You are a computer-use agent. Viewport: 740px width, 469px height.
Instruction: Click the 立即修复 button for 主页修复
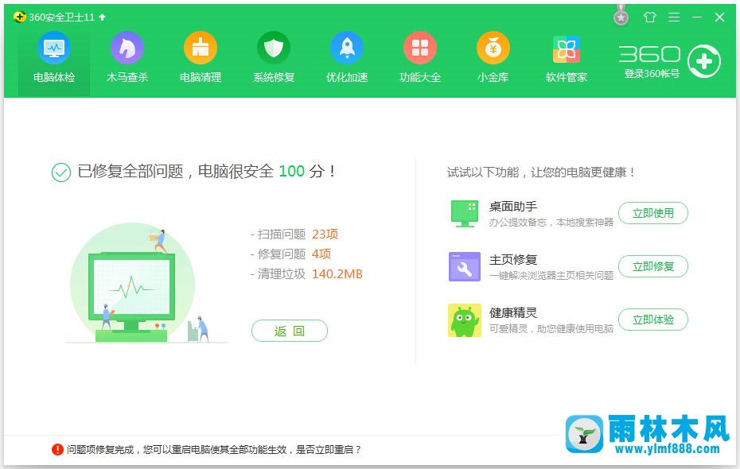pos(653,266)
